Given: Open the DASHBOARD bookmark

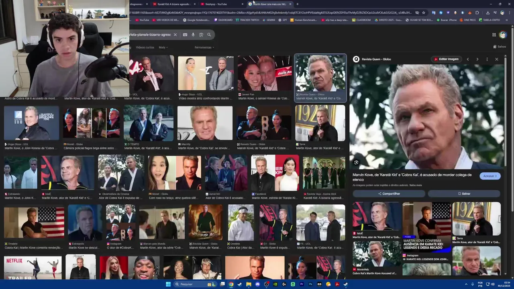Looking at the screenshot, I should pos(223,20).
